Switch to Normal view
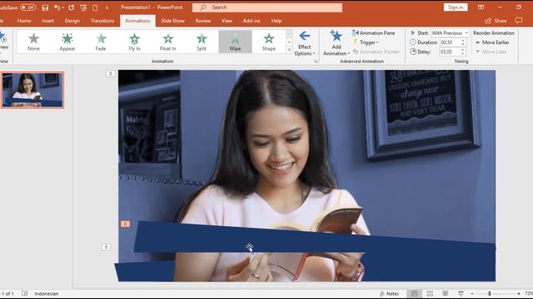 pos(414,293)
